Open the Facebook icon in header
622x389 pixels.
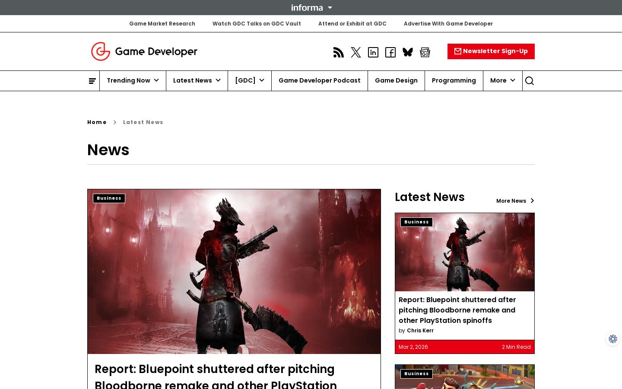coord(390,52)
